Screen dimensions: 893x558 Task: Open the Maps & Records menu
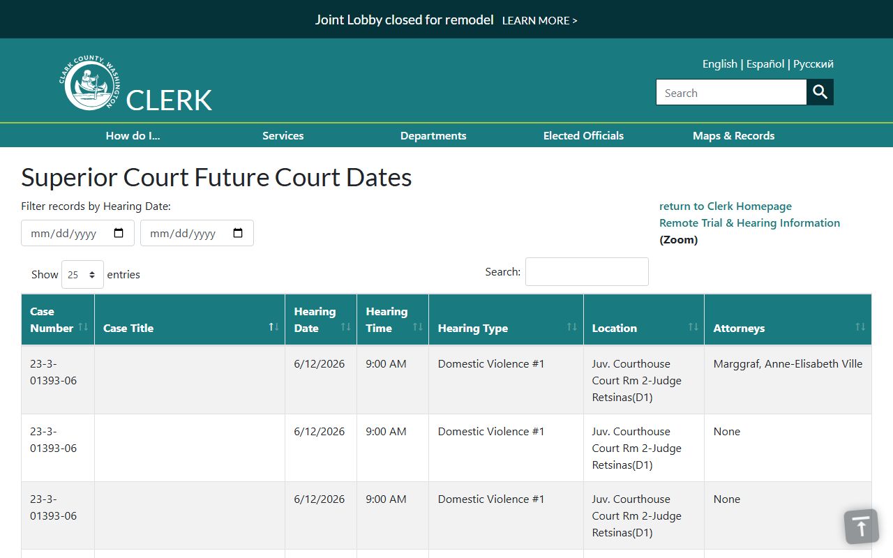pyautogui.click(x=734, y=136)
